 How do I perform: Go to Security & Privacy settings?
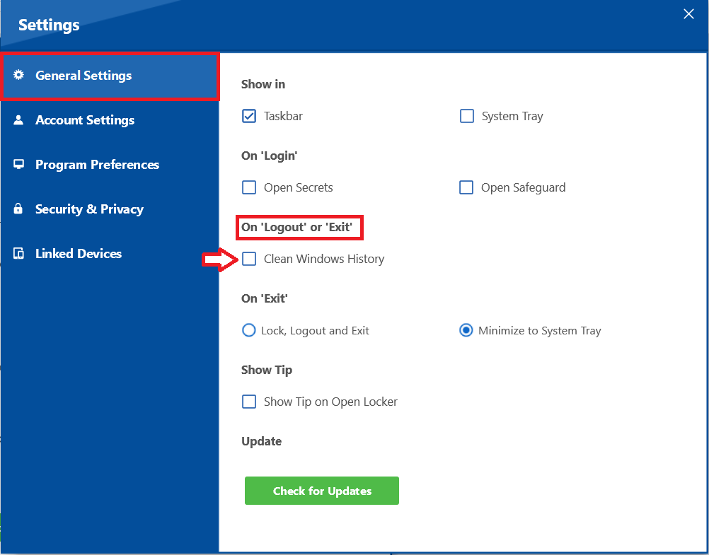[110, 209]
